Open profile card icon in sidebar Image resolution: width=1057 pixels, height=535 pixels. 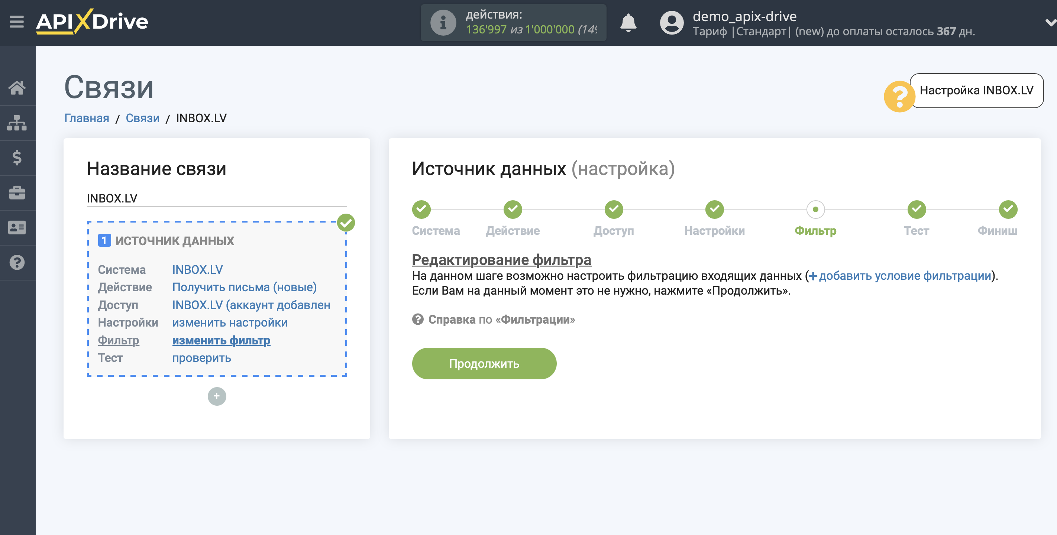(x=17, y=227)
